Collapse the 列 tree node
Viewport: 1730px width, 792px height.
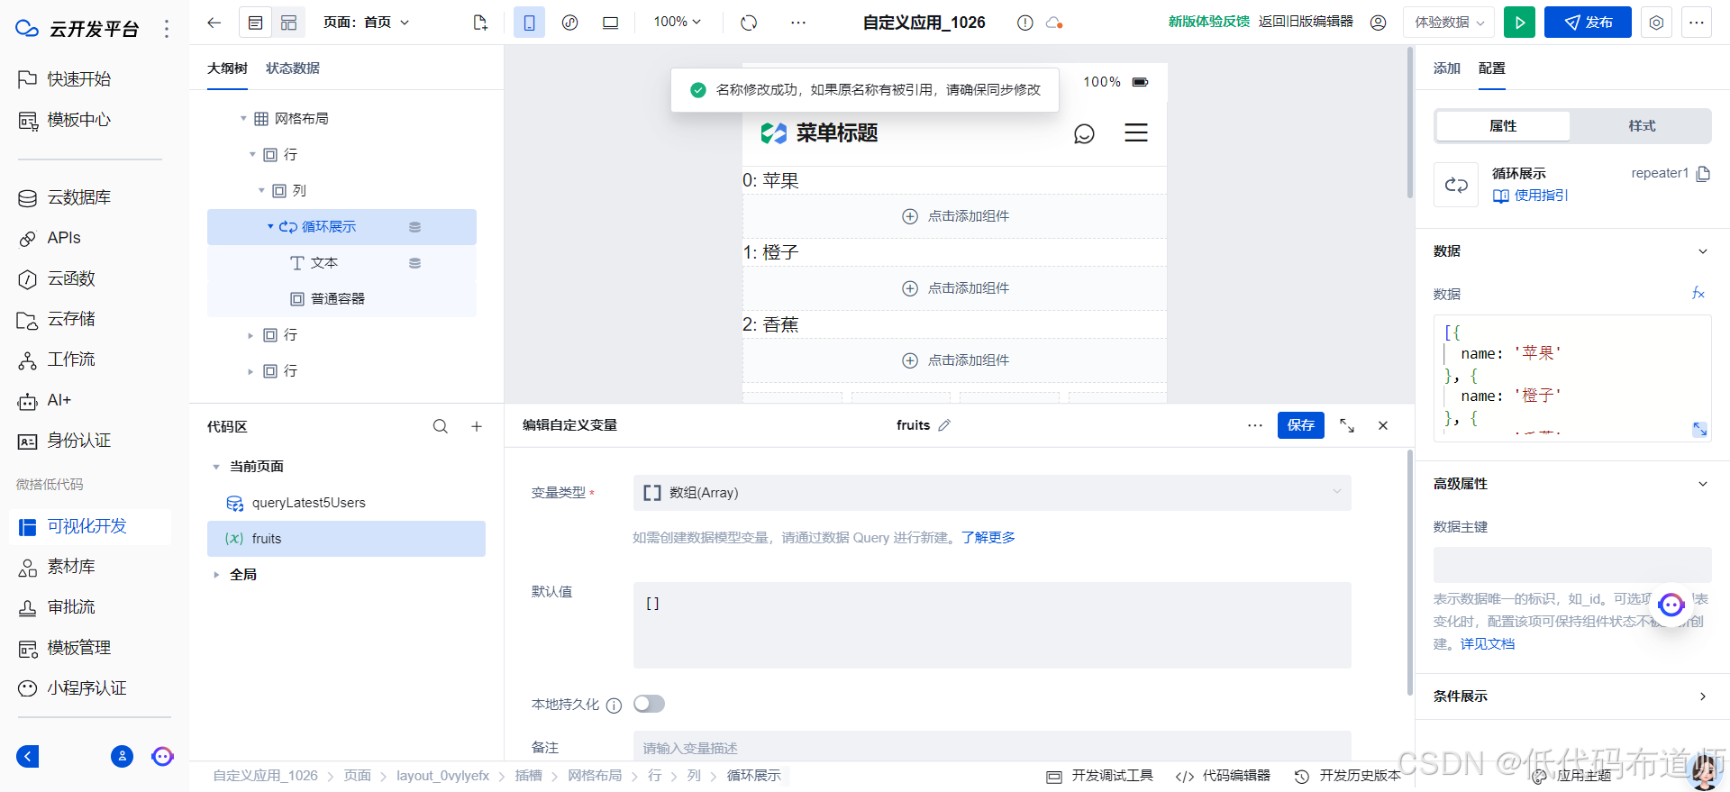(261, 191)
